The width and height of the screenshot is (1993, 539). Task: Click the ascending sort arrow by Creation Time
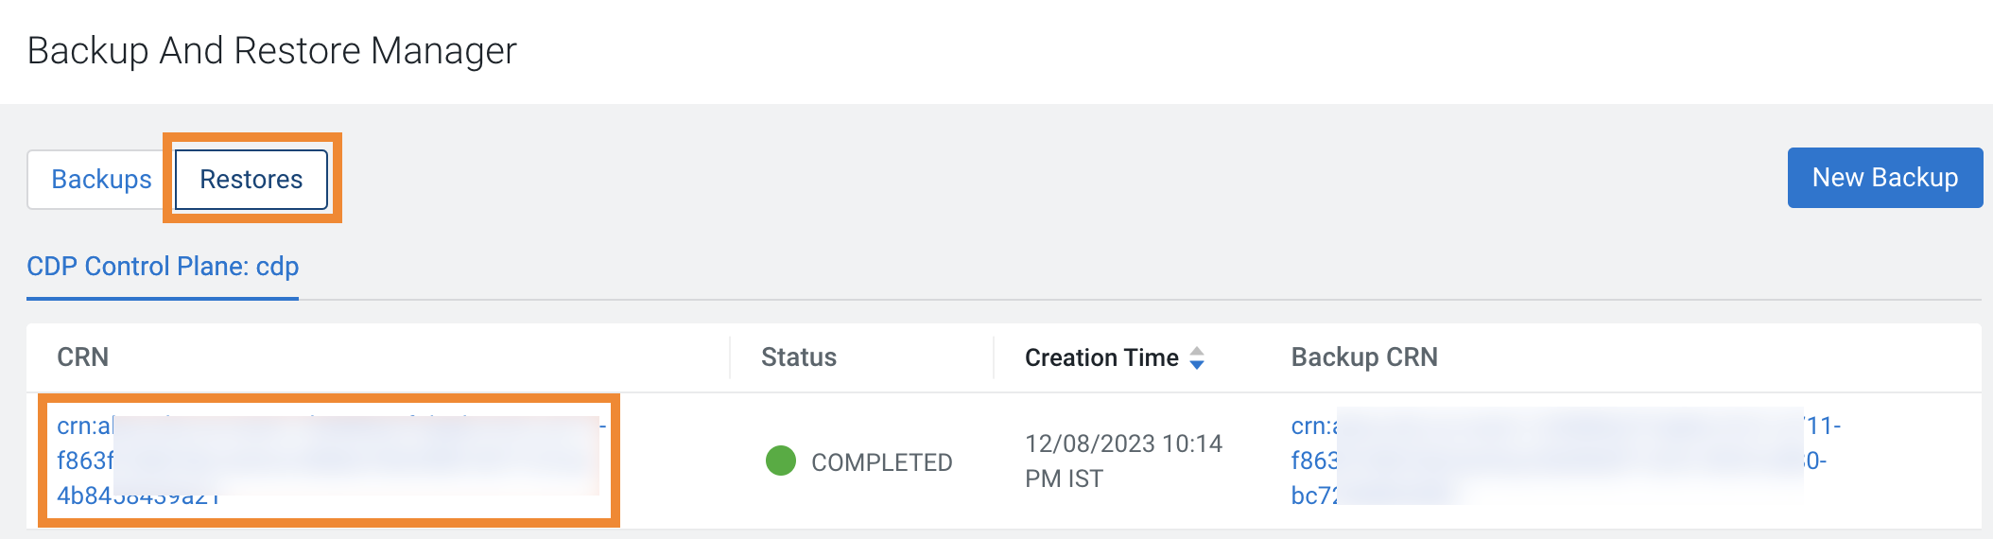1197,351
